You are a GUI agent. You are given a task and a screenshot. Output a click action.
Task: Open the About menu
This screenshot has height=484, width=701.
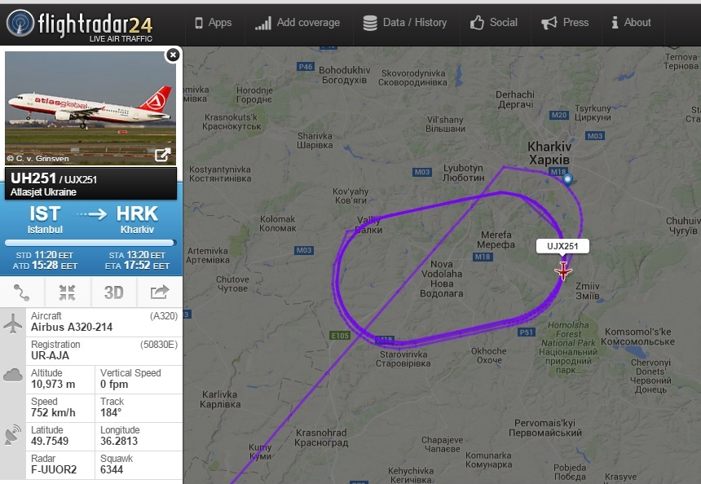(631, 23)
